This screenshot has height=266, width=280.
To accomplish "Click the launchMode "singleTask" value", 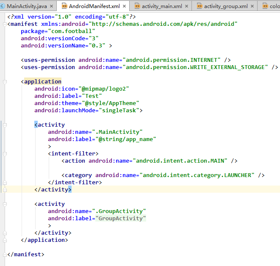I will [119, 110].
